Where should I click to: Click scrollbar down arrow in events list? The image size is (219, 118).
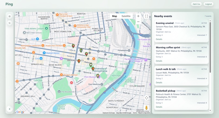tap(210, 110)
